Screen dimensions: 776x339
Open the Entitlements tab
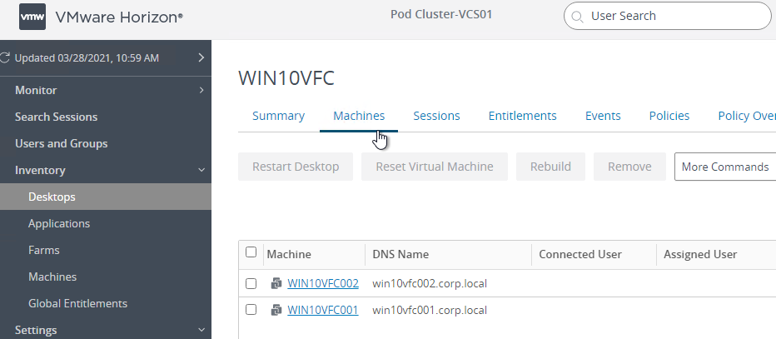click(x=523, y=116)
